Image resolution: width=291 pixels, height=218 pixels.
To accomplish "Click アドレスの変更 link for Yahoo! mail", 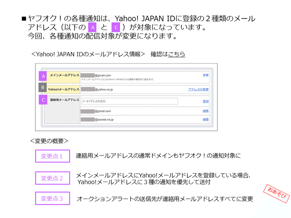I will click(198, 89).
